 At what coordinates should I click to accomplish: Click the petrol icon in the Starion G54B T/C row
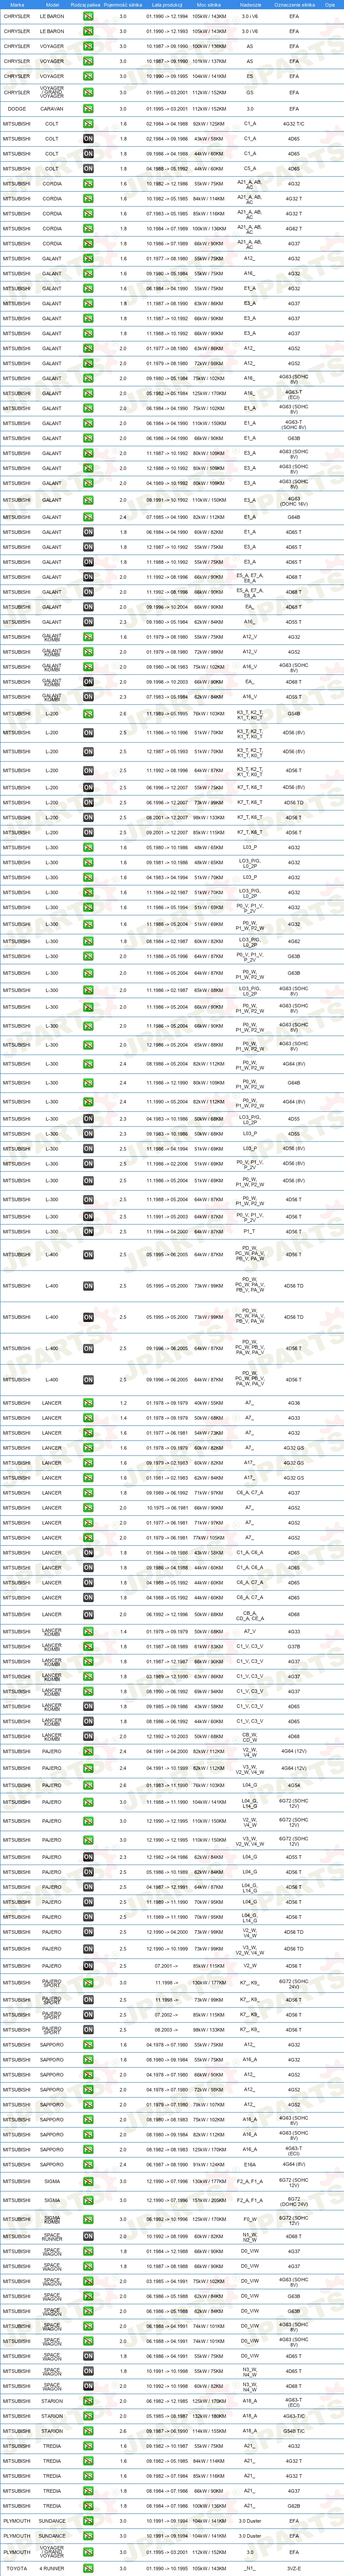click(88, 2431)
